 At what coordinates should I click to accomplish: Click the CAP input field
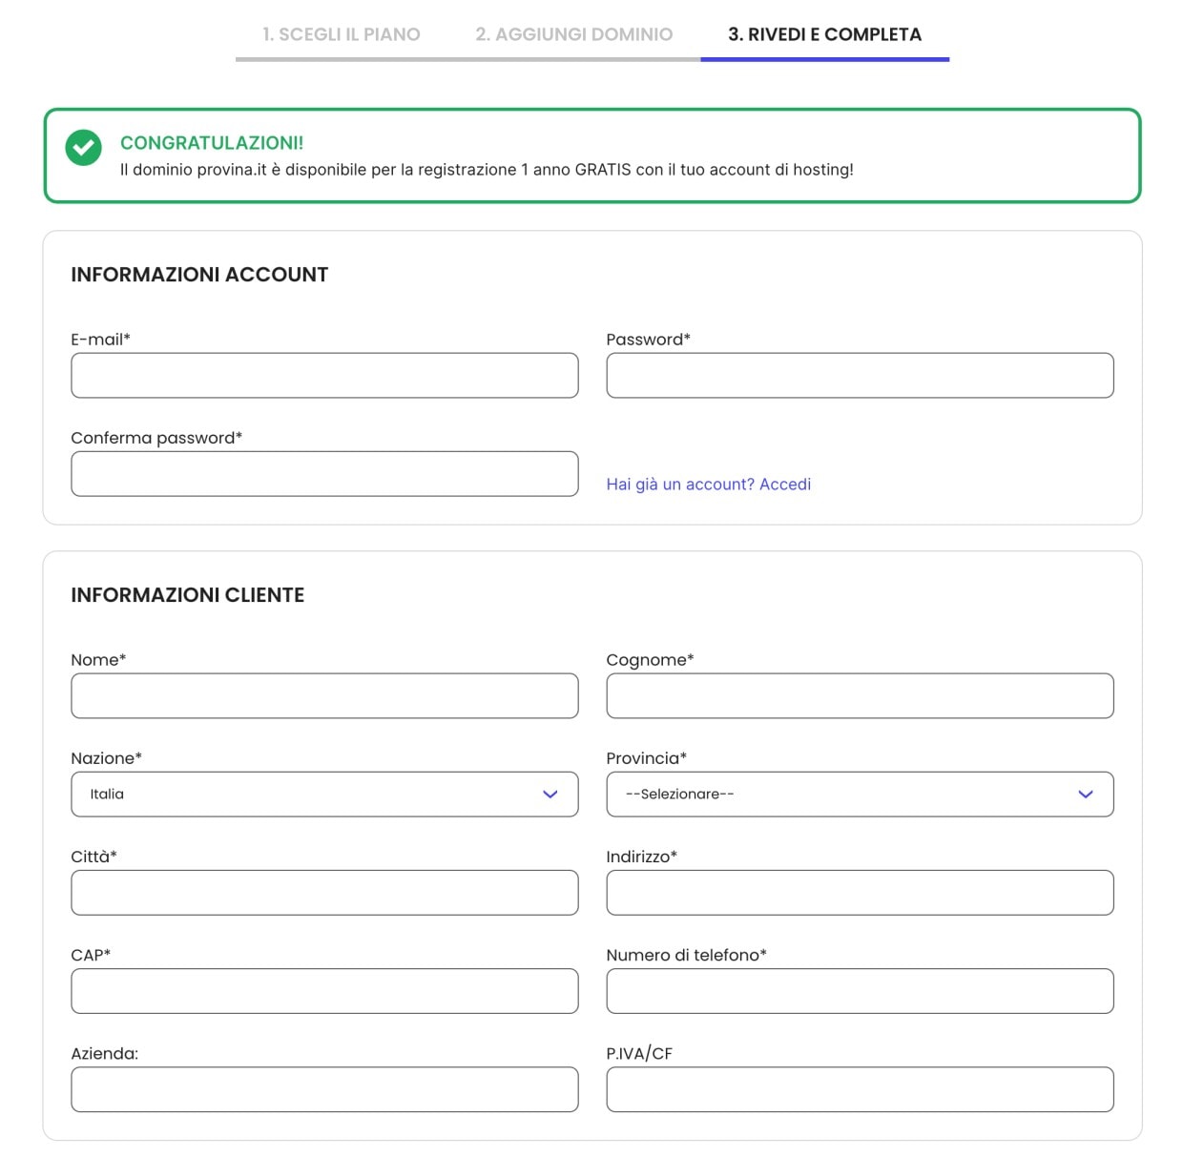pos(324,991)
